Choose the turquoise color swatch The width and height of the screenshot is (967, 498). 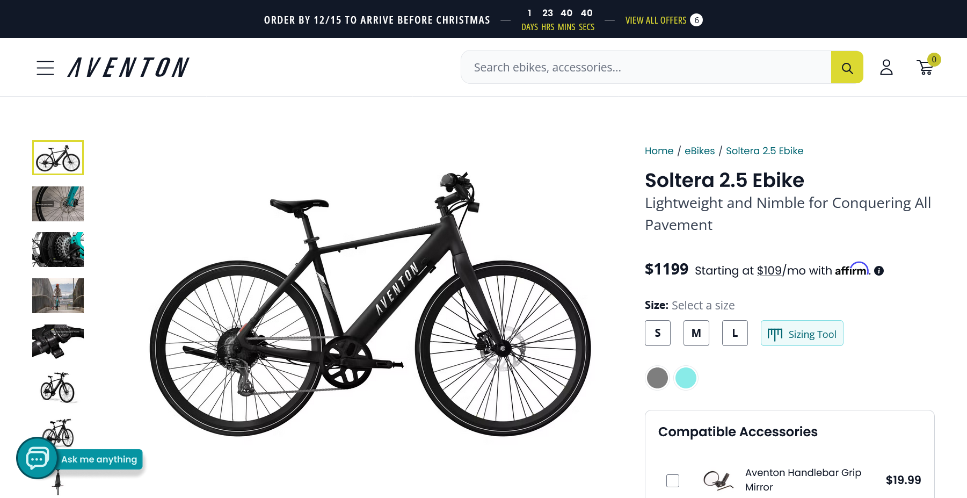pos(686,378)
